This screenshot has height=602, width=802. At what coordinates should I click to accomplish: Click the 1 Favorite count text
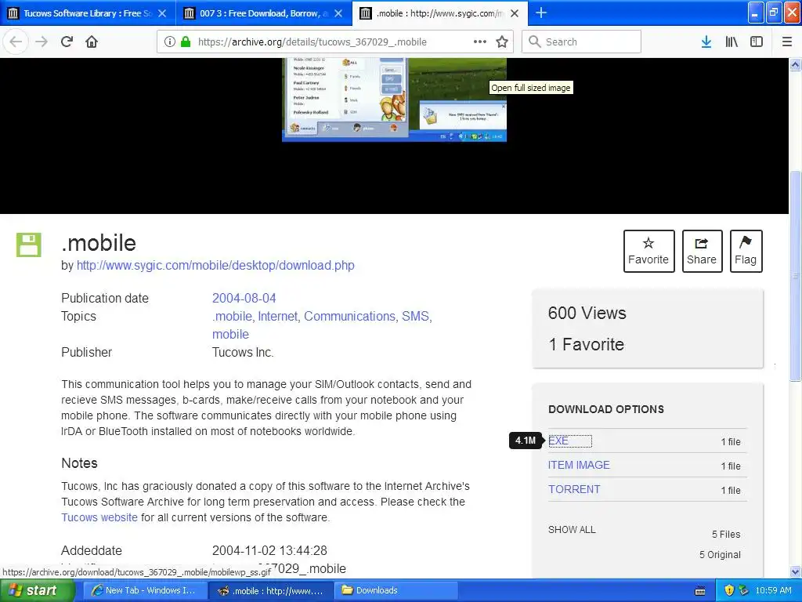click(x=586, y=345)
